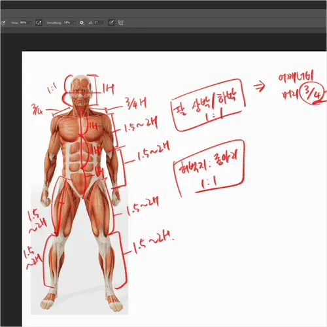Viewport: 327px width, 327px height.
Task: Expand the Flow percentage dropdown
Action: 31,23
